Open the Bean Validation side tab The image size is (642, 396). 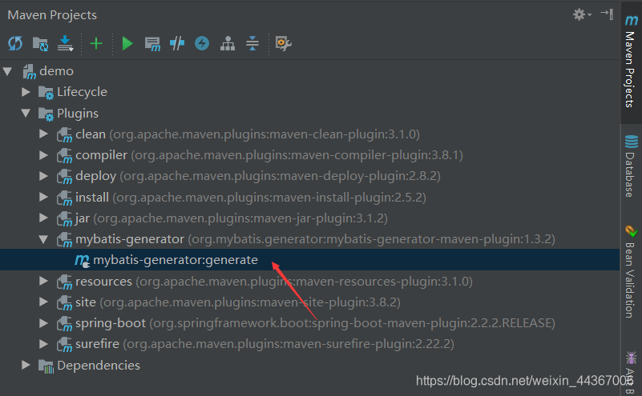(x=631, y=272)
